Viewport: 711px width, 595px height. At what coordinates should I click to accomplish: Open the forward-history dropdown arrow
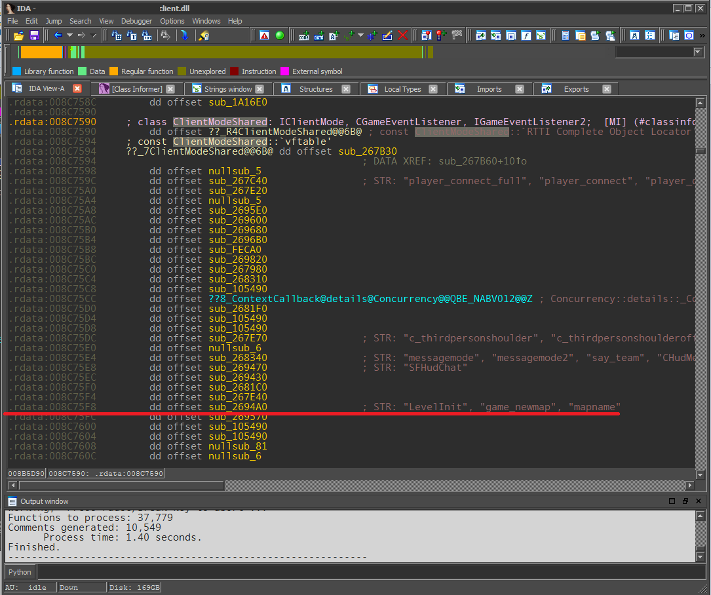(x=93, y=35)
